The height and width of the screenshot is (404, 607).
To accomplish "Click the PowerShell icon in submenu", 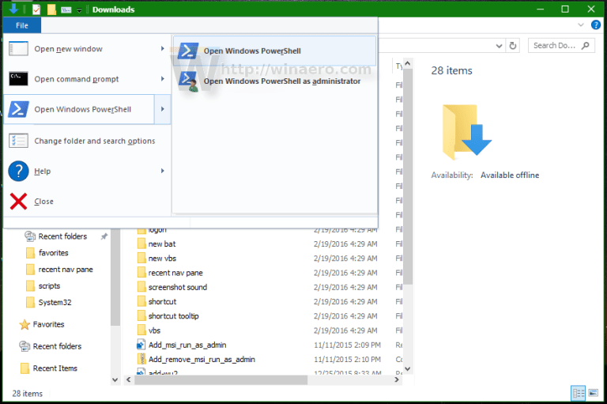I will tap(188, 51).
